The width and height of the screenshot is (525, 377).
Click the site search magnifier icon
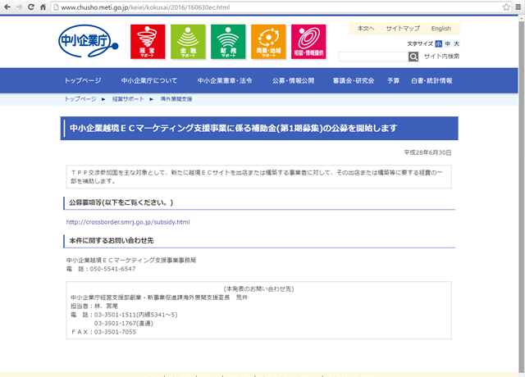[413, 57]
